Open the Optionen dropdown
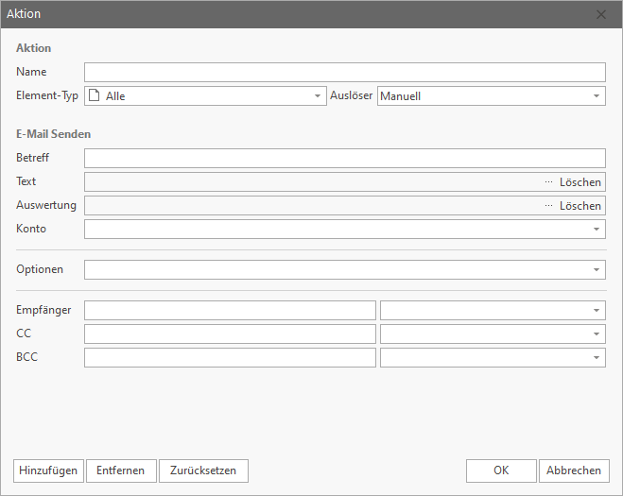This screenshot has height=496, width=623. (597, 270)
